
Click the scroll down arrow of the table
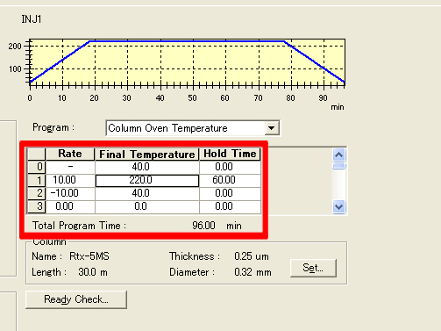(x=338, y=207)
